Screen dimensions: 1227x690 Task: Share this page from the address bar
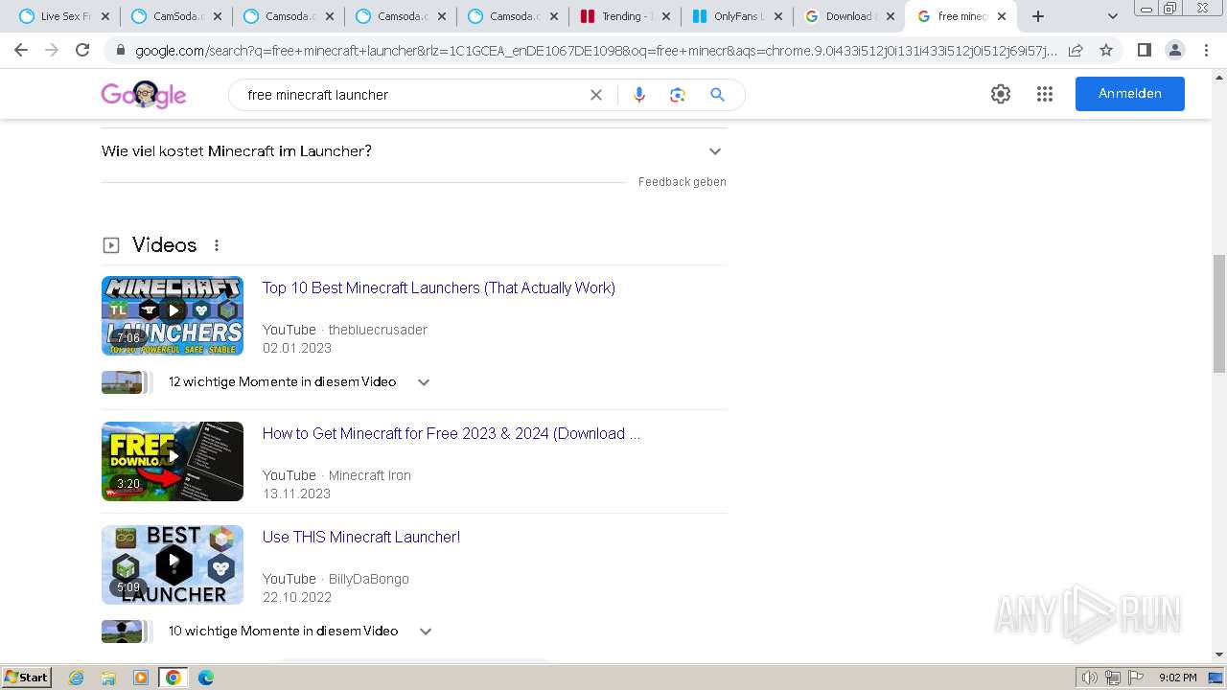tap(1076, 50)
